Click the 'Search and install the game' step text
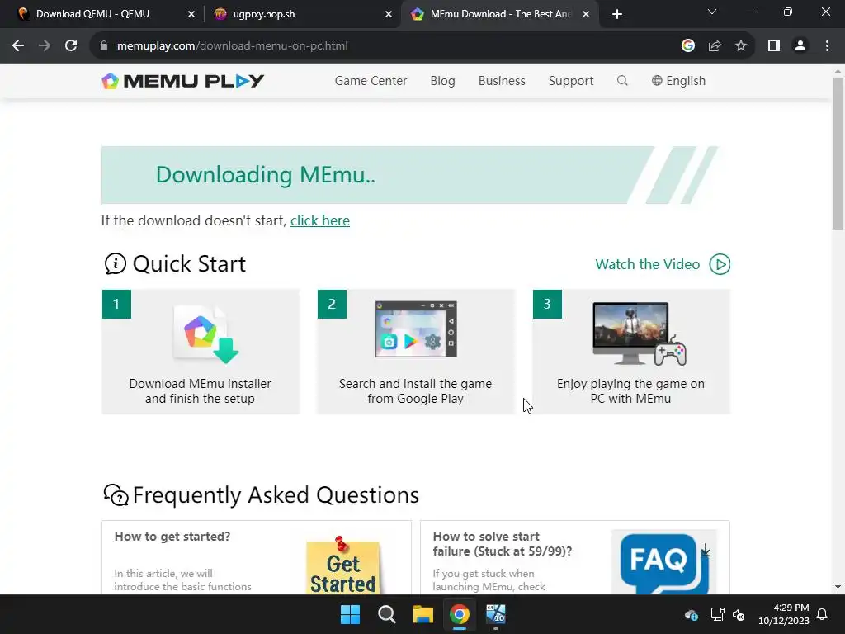This screenshot has width=845, height=634. click(416, 390)
